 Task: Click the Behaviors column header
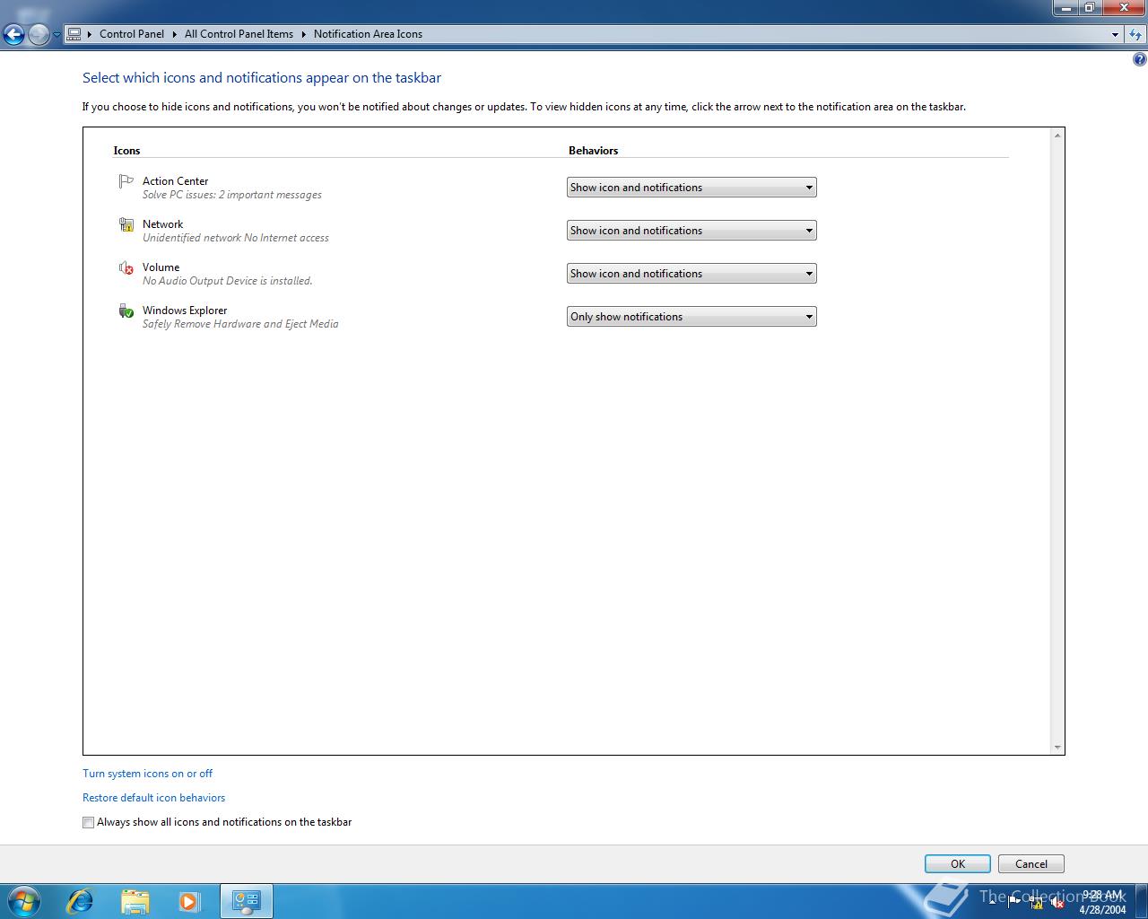pos(593,151)
